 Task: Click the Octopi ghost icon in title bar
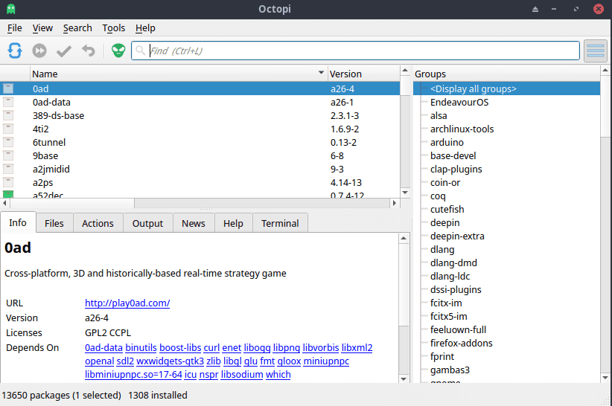11,9
